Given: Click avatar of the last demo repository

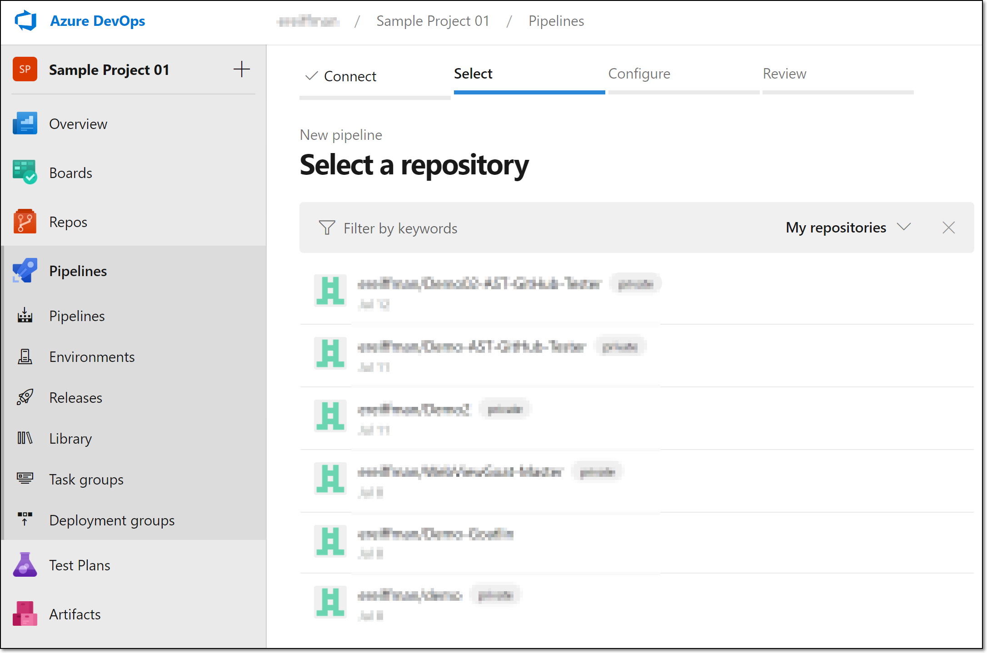Looking at the screenshot, I should (x=330, y=602).
